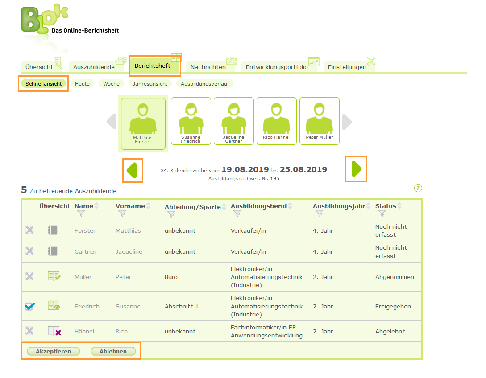Open approved report icon for Müller

(x=54, y=277)
